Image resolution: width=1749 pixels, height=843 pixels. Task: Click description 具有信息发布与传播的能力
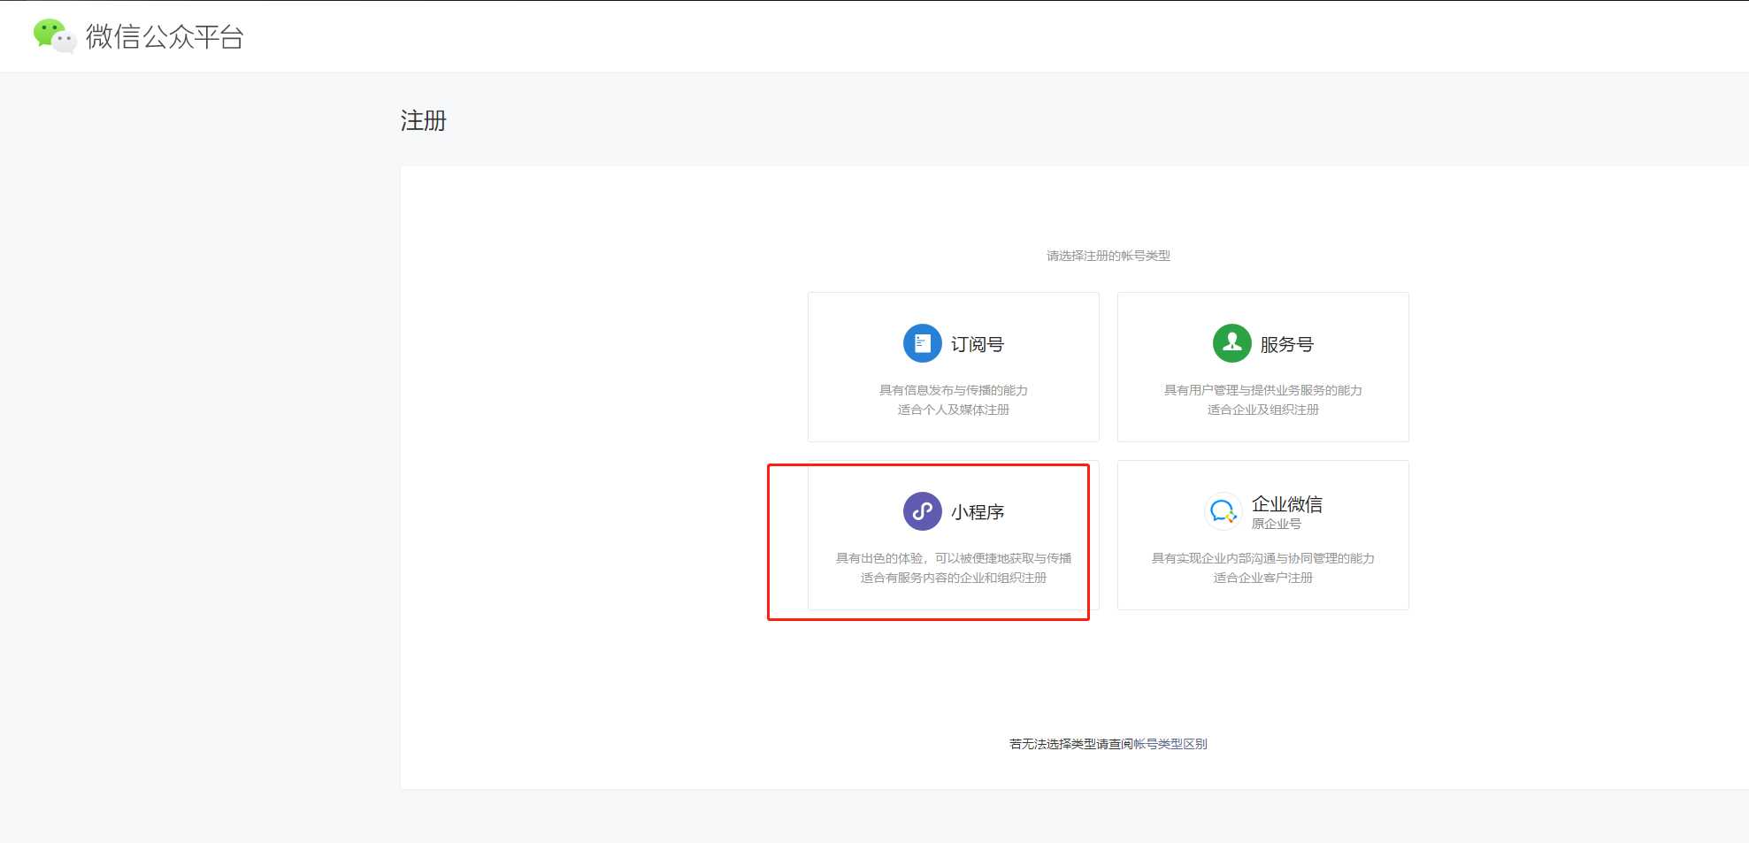[x=954, y=390]
